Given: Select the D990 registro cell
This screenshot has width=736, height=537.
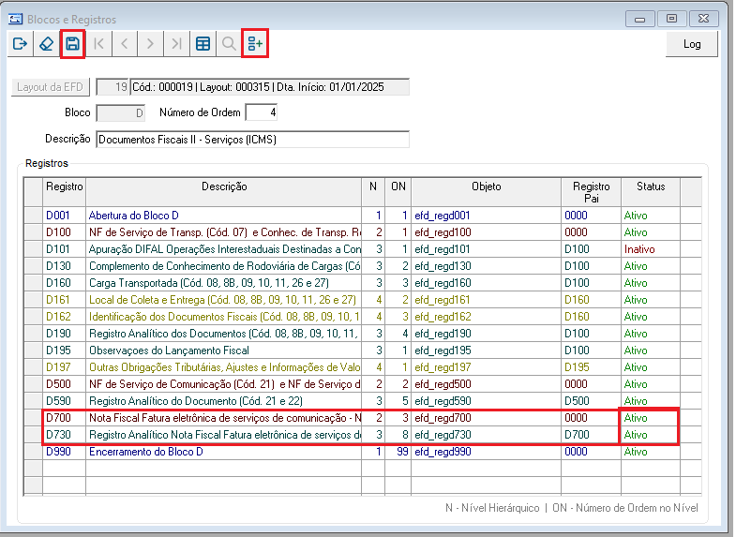Looking at the screenshot, I should point(65,452).
